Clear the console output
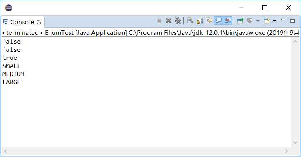This screenshot has height=157, width=301. coord(190,21)
